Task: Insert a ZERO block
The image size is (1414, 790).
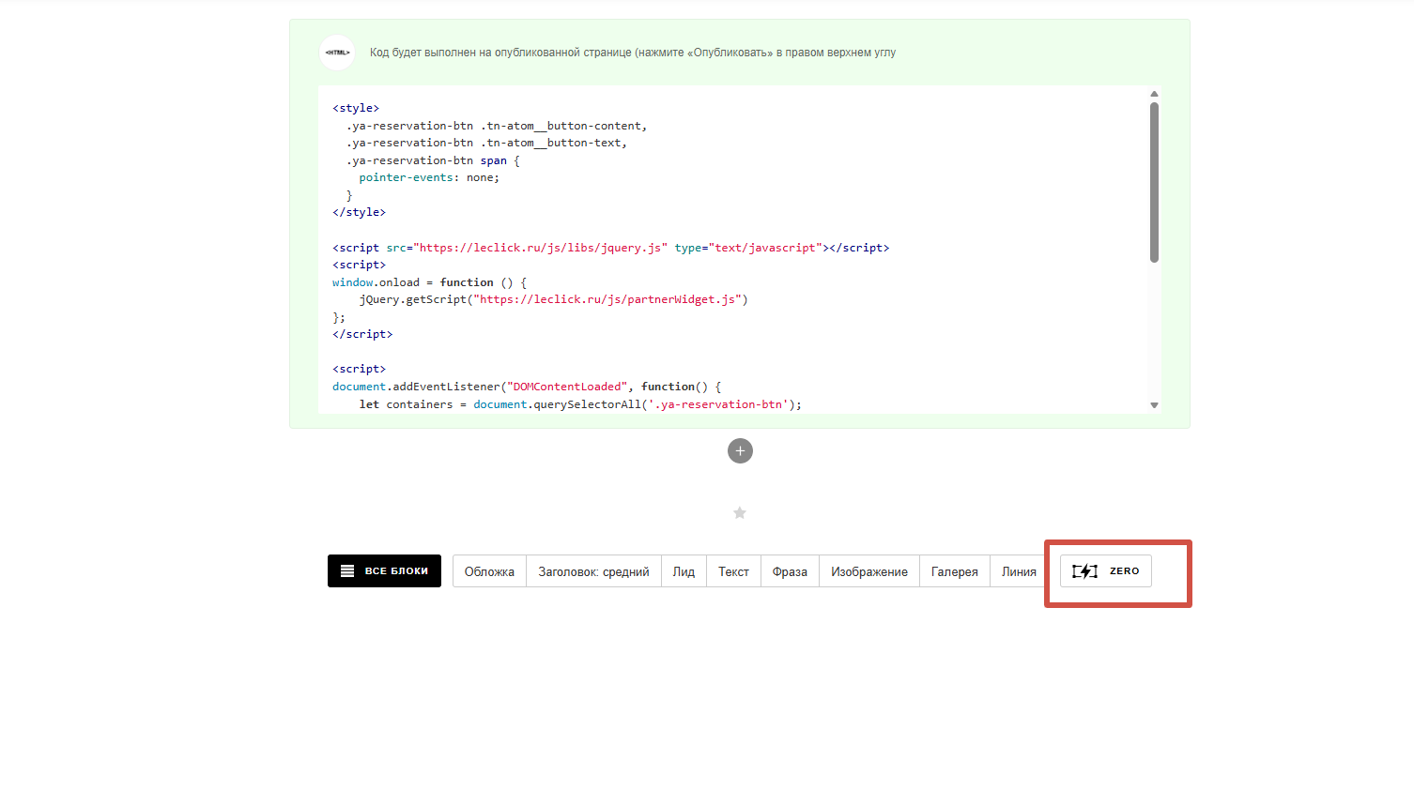Action: pos(1106,571)
